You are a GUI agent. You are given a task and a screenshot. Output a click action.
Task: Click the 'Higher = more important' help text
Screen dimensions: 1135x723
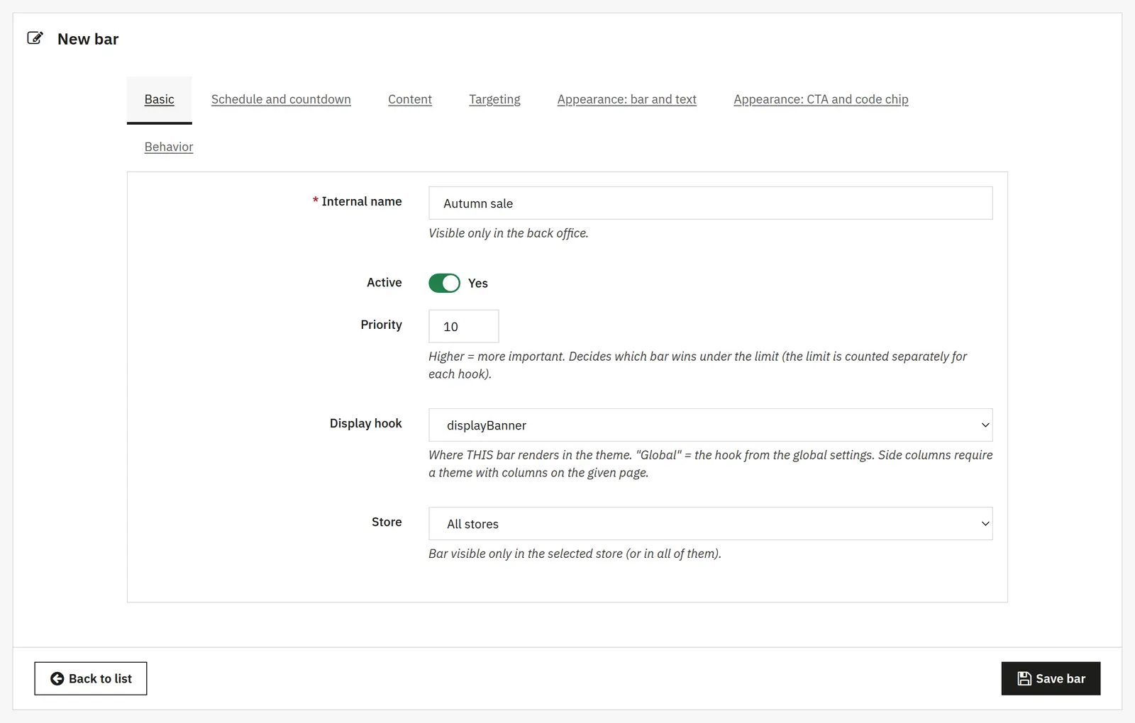coord(697,365)
